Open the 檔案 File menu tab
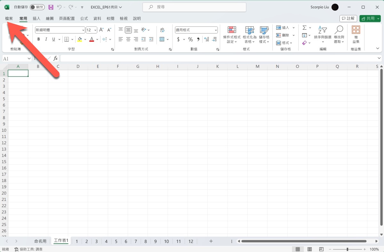Screen dimensions: 384x252 pyautogui.click(x=9, y=19)
